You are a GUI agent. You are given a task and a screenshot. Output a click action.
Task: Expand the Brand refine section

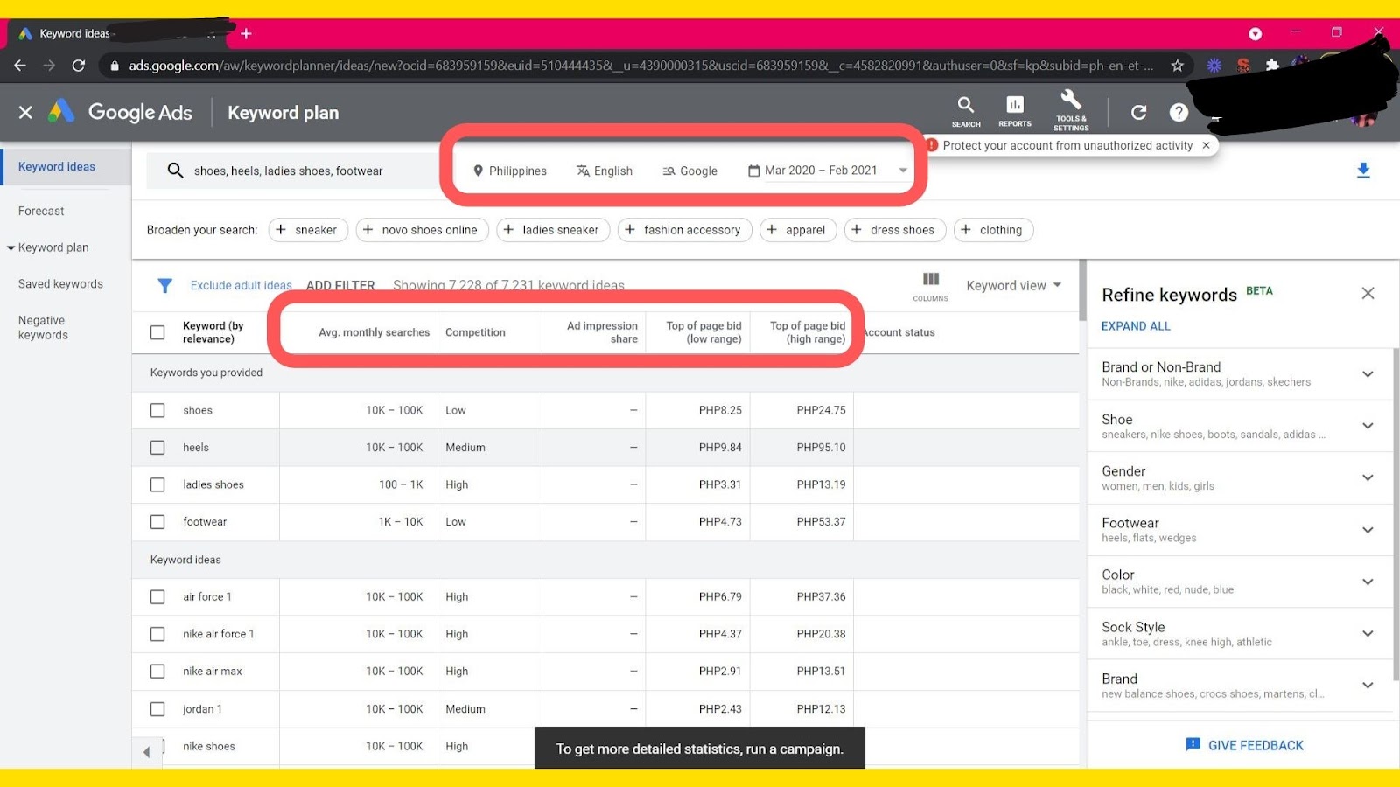(1368, 685)
